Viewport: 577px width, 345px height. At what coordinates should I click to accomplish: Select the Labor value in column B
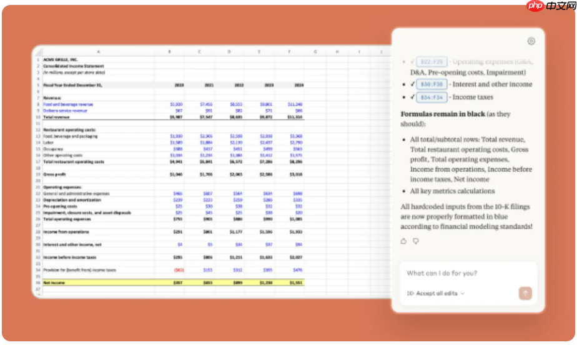click(176, 142)
